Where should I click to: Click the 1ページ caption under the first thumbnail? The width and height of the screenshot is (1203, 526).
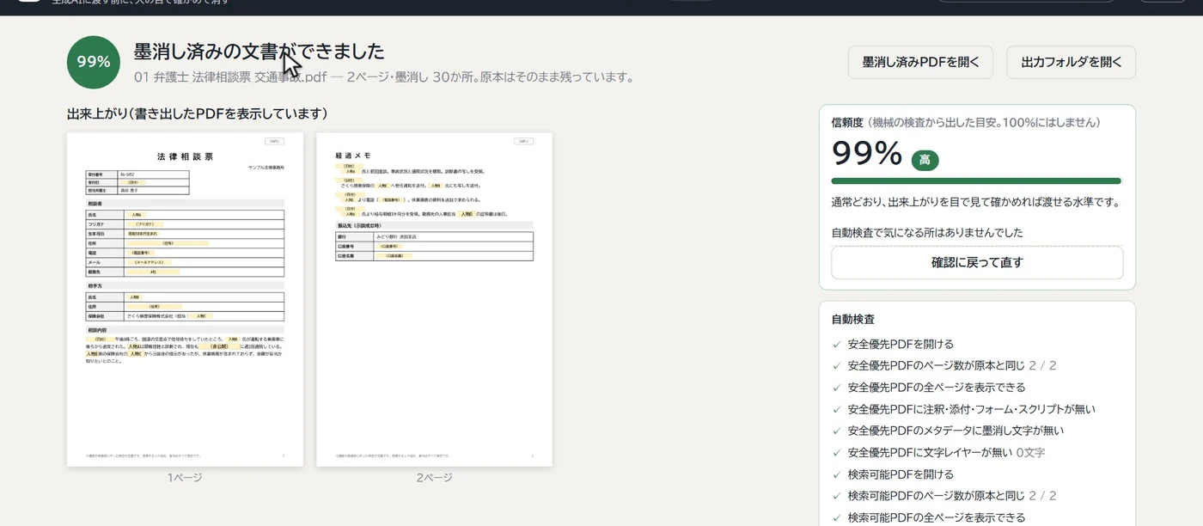185,477
